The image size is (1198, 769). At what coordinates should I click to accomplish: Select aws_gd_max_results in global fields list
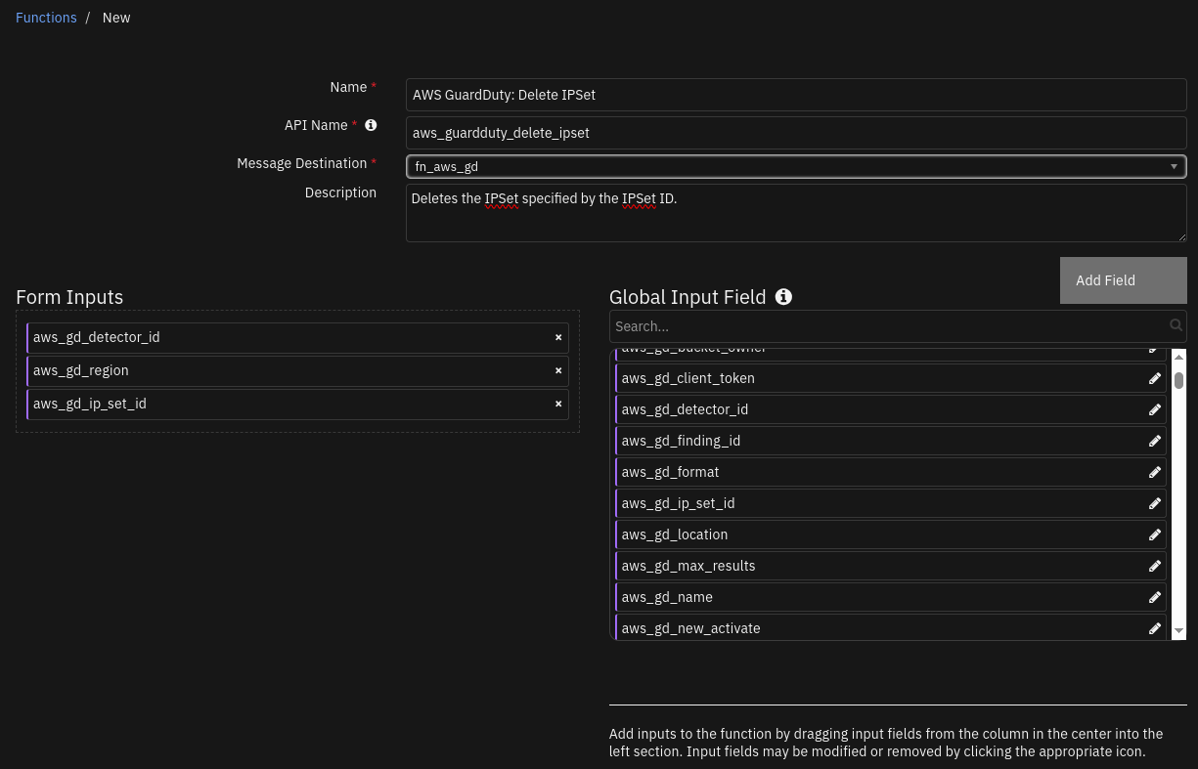click(891, 566)
